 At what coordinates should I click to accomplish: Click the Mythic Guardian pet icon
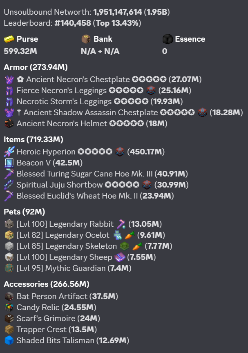pos(9,268)
